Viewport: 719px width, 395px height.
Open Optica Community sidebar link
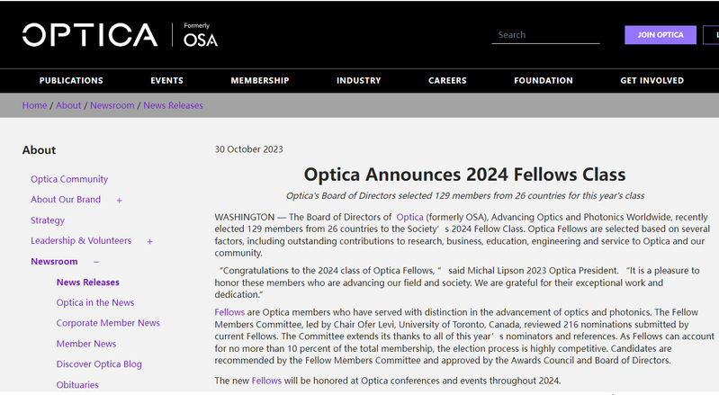pos(69,179)
